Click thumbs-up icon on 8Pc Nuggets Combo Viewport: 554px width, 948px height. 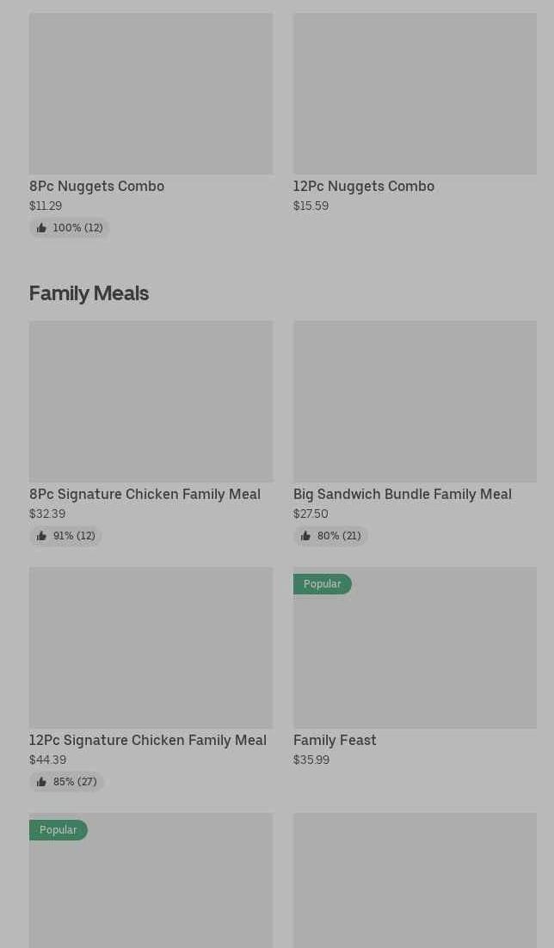41,228
